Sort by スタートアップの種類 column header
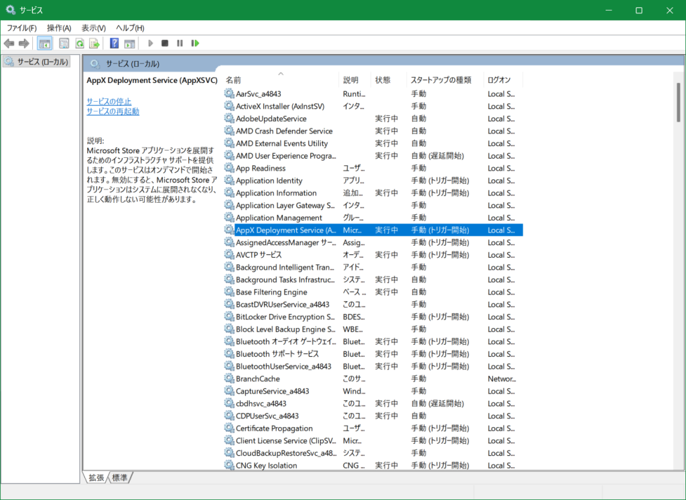This screenshot has width=686, height=500. click(440, 80)
